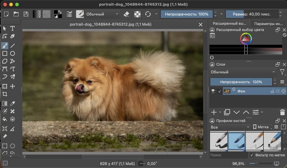Screen dimensions: 287x168
Task: Select the Text tool
Action: coord(13,28)
